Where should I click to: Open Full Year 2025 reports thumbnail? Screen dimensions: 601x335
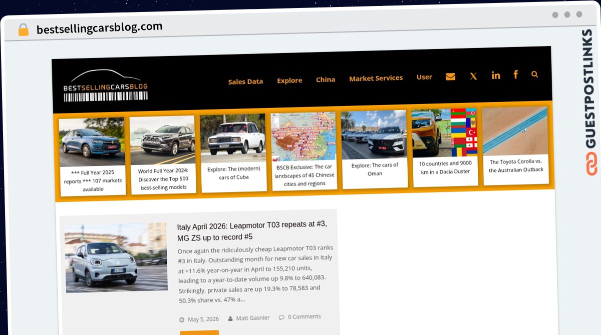pos(92,142)
